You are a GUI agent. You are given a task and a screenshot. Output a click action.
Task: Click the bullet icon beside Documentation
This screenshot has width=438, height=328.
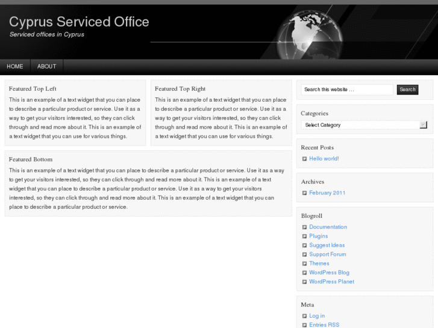pos(304,227)
